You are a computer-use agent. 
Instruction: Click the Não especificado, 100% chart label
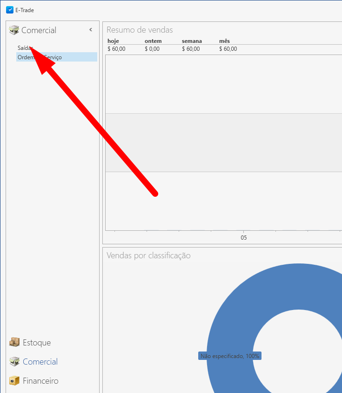pos(230,356)
